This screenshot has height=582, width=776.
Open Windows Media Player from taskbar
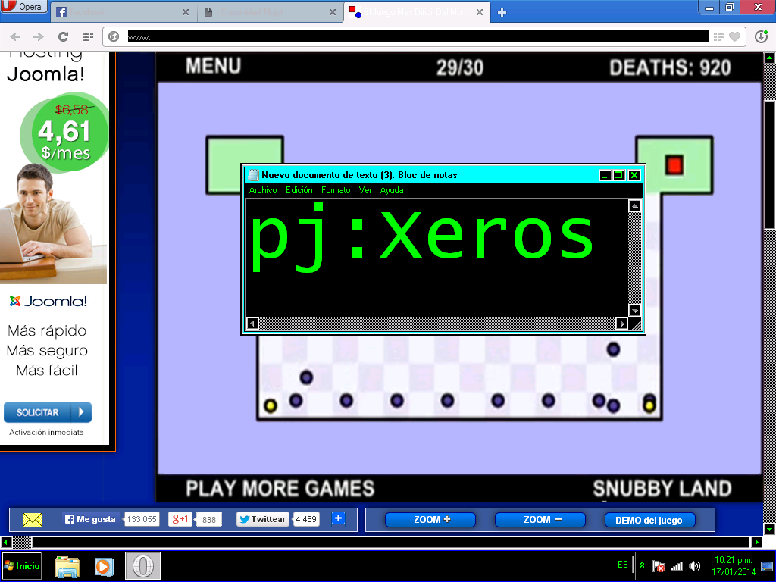[104, 566]
